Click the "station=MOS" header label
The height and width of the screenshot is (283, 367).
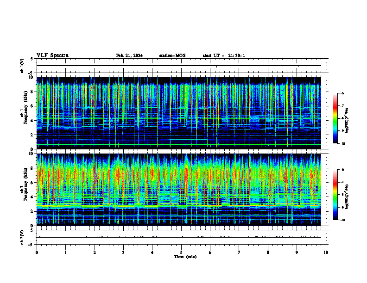point(172,55)
